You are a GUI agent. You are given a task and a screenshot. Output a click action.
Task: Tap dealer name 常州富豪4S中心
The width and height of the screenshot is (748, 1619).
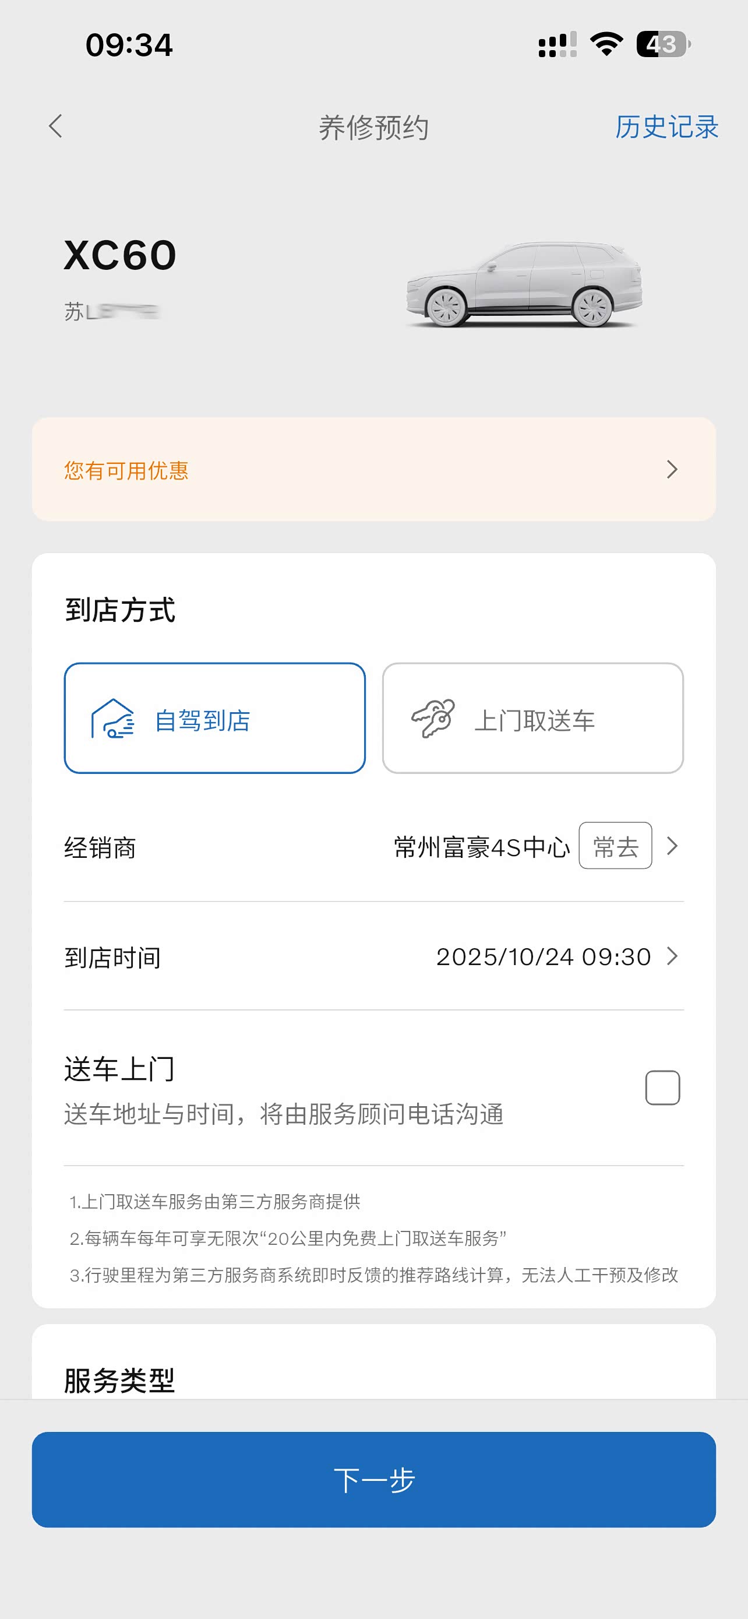[482, 847]
